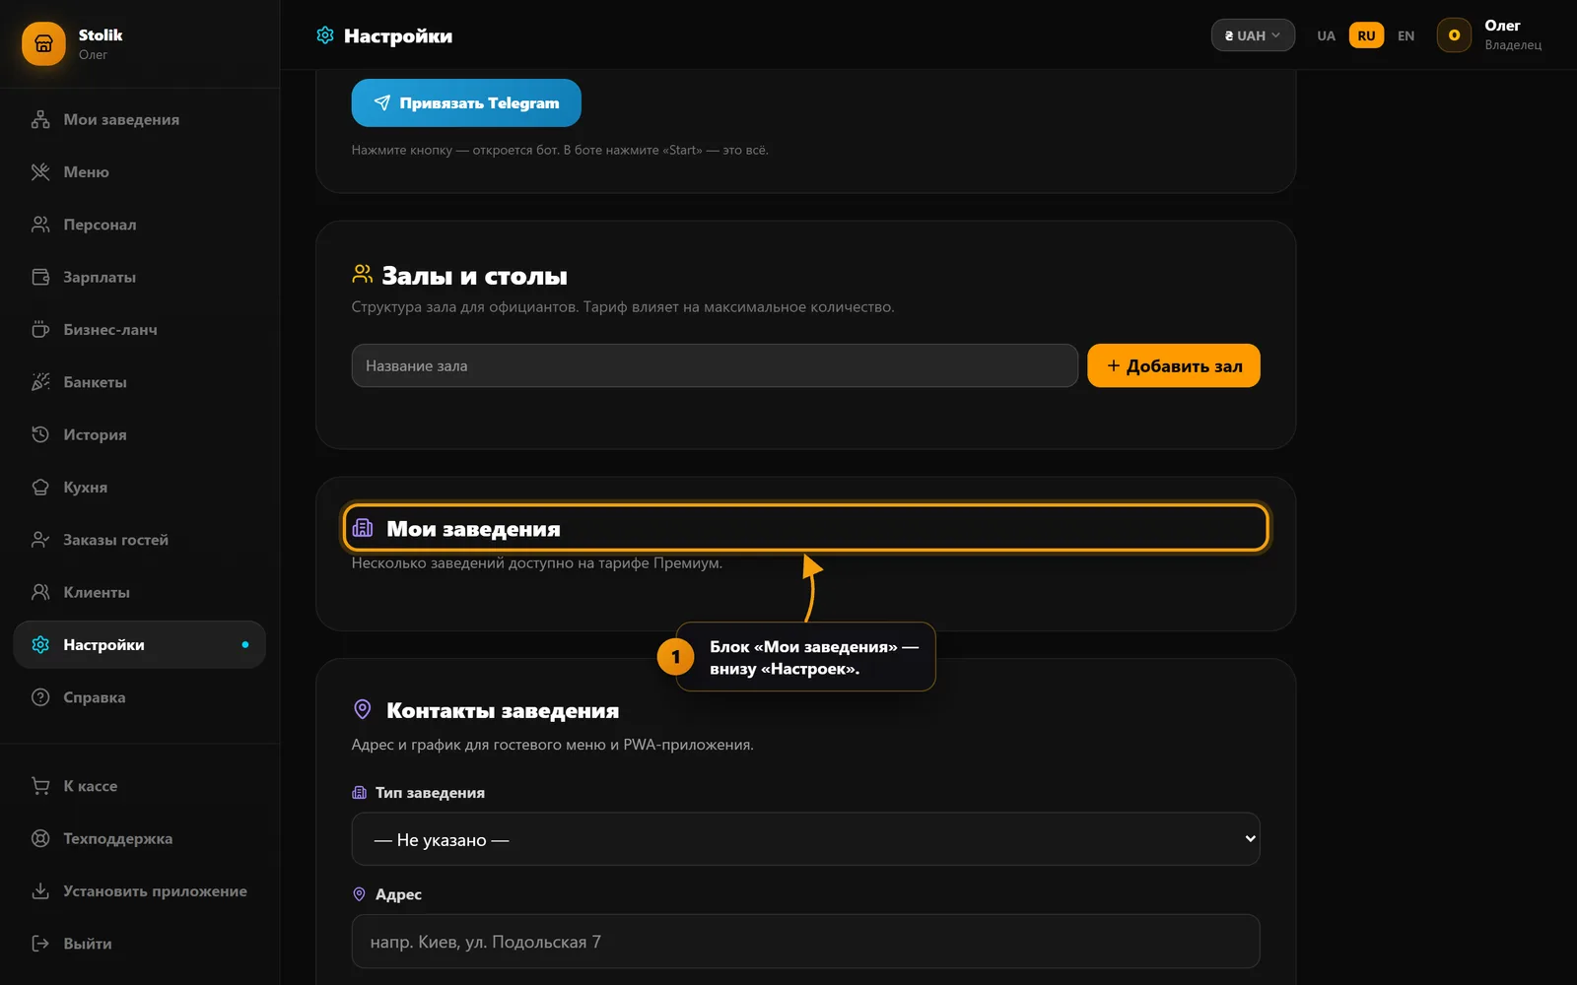This screenshot has height=985, width=1577.
Task: Switch interface language to UA
Action: [1326, 35]
